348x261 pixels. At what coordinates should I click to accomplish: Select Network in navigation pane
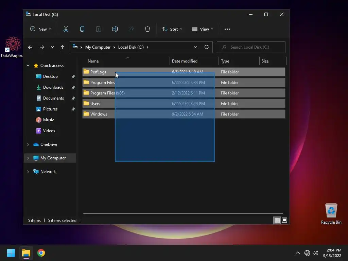point(48,172)
